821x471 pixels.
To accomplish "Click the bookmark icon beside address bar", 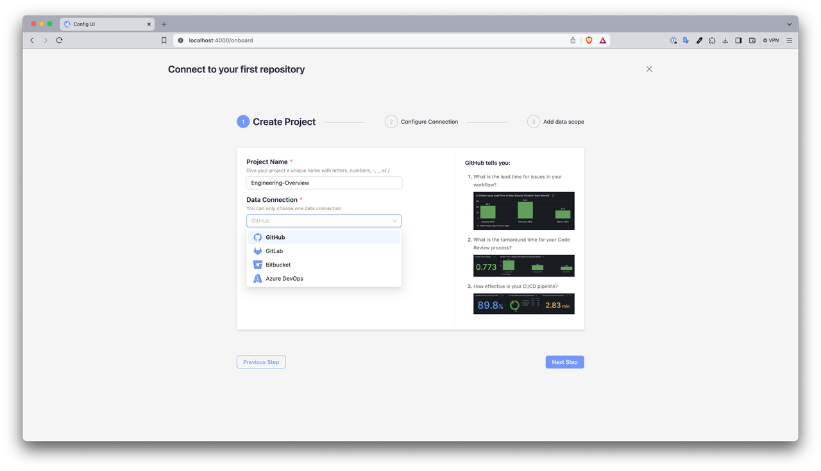I will pos(164,40).
